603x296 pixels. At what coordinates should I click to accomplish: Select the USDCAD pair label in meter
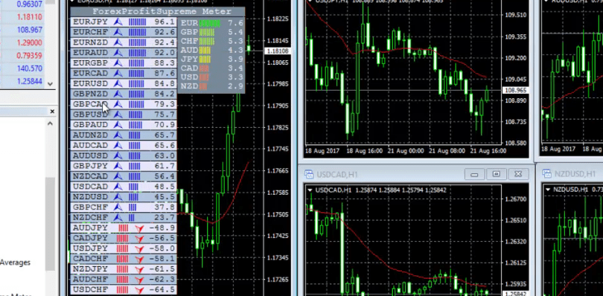pos(91,187)
